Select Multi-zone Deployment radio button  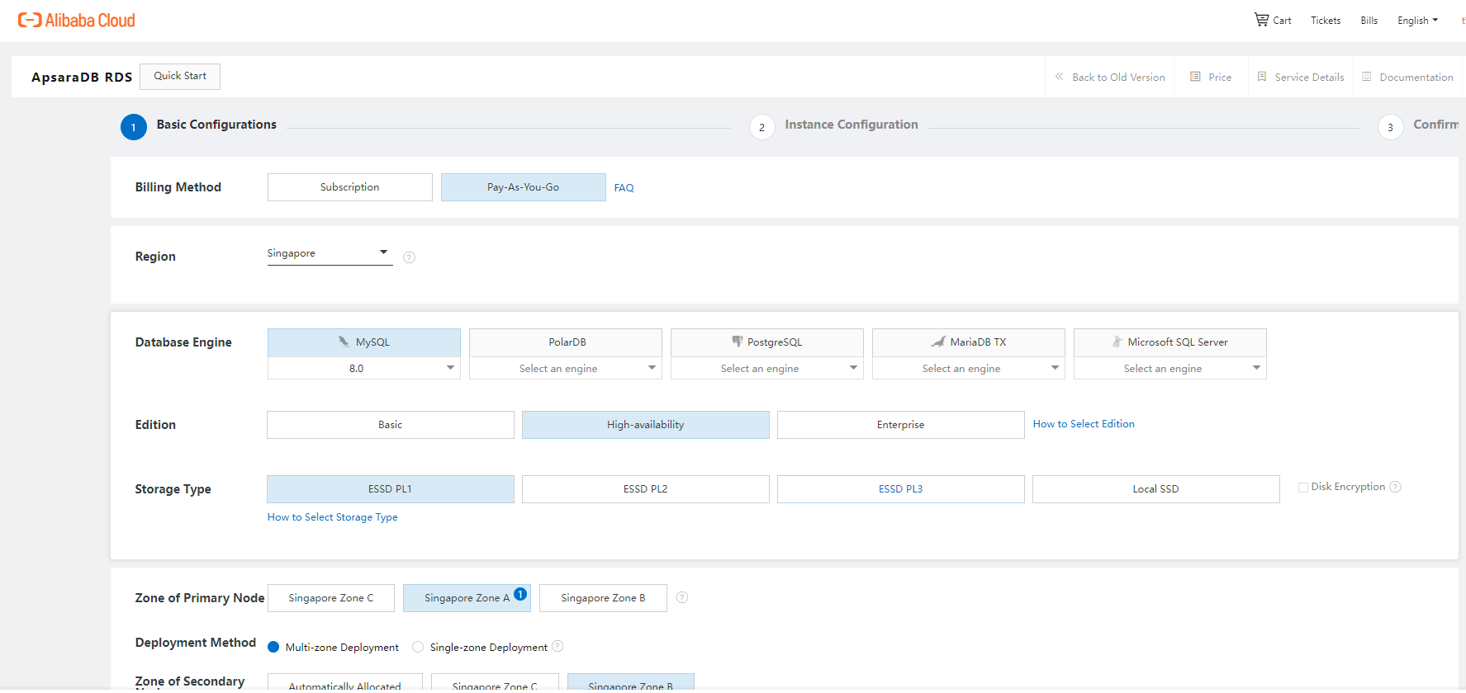[x=273, y=648]
